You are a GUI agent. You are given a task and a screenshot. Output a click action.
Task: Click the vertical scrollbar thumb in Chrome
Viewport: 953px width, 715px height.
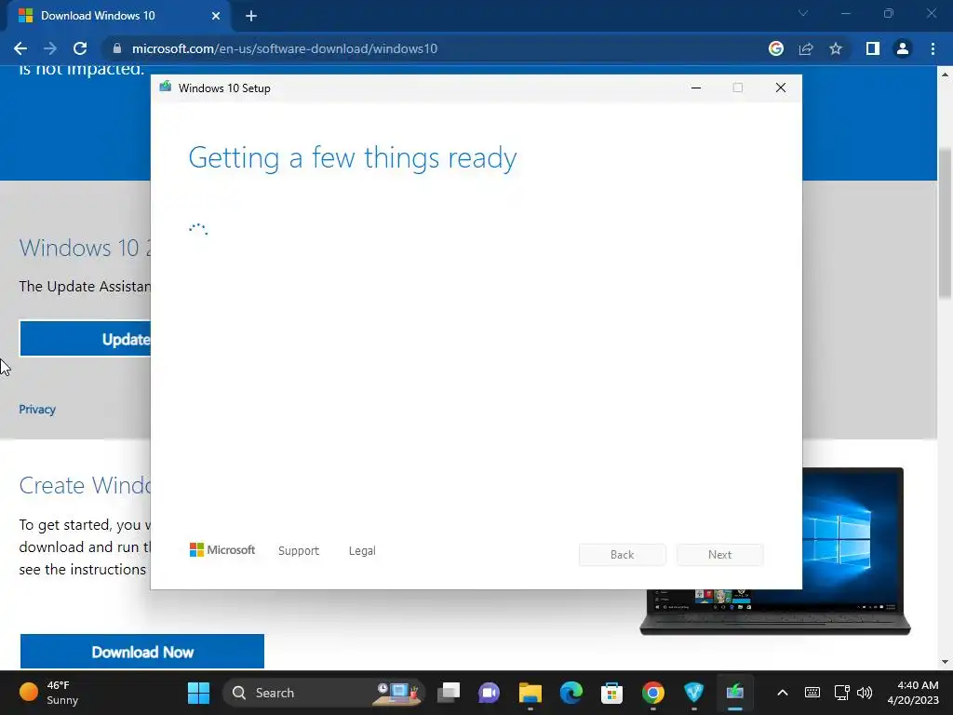945,223
